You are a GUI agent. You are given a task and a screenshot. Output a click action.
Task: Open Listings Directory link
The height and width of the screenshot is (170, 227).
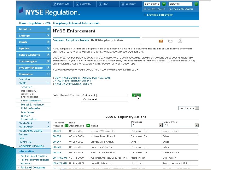[x=158, y=15]
